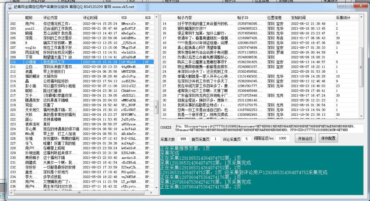The height and width of the screenshot is (201, 370).
Task: Focus the 间隔延迟/ms field showing 1000
Action: pos(283,139)
